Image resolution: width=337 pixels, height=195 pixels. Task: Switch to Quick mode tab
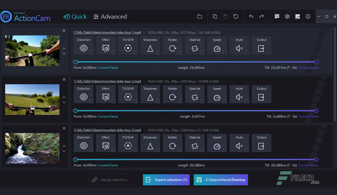coord(75,17)
